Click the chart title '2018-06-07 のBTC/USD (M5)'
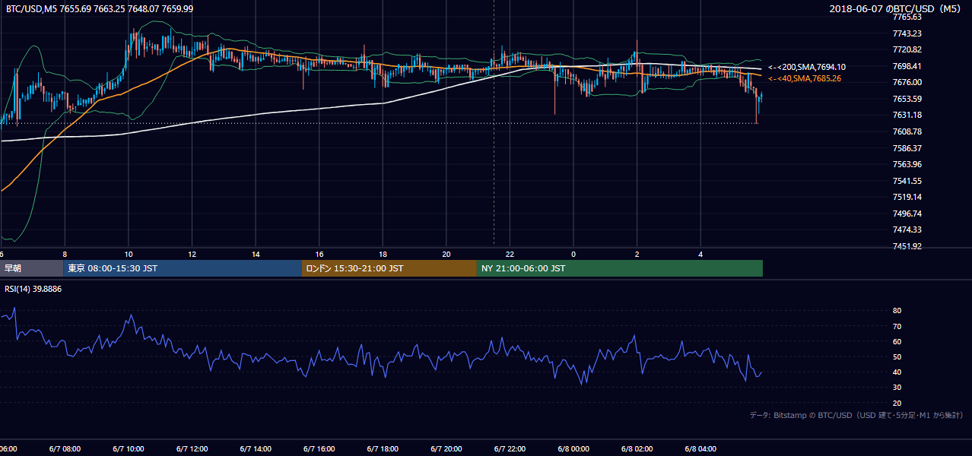 [896, 8]
